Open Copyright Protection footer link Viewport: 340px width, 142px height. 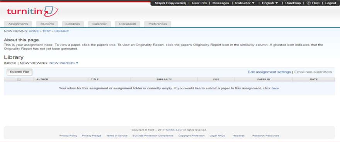192,136
